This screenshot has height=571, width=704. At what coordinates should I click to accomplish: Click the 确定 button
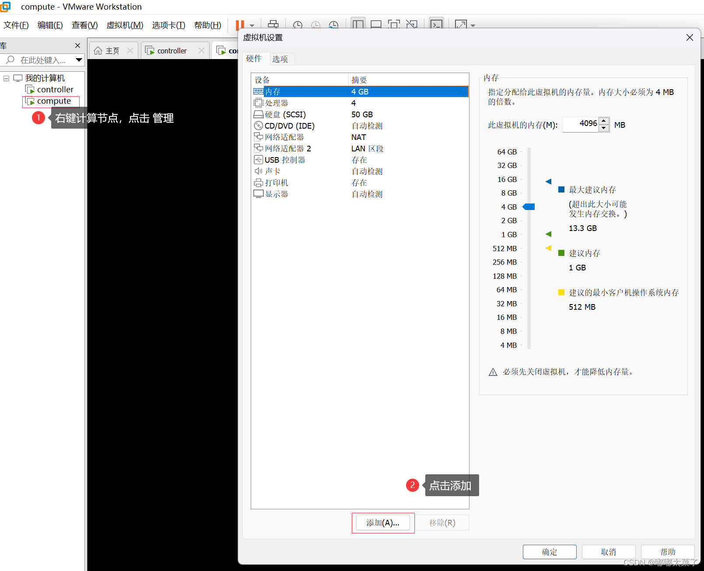pos(549,552)
